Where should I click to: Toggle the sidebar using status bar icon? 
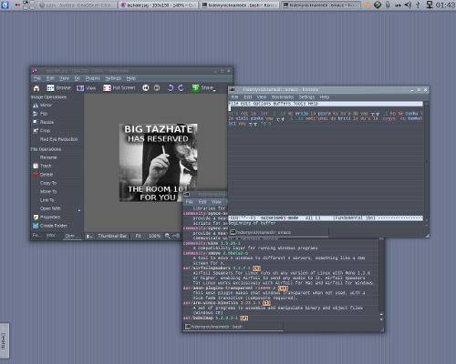[x=89, y=236]
